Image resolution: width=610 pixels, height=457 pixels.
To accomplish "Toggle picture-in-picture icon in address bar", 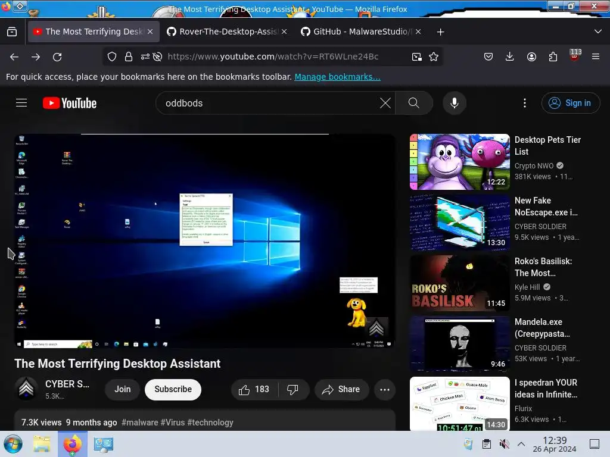I will click(x=416, y=57).
